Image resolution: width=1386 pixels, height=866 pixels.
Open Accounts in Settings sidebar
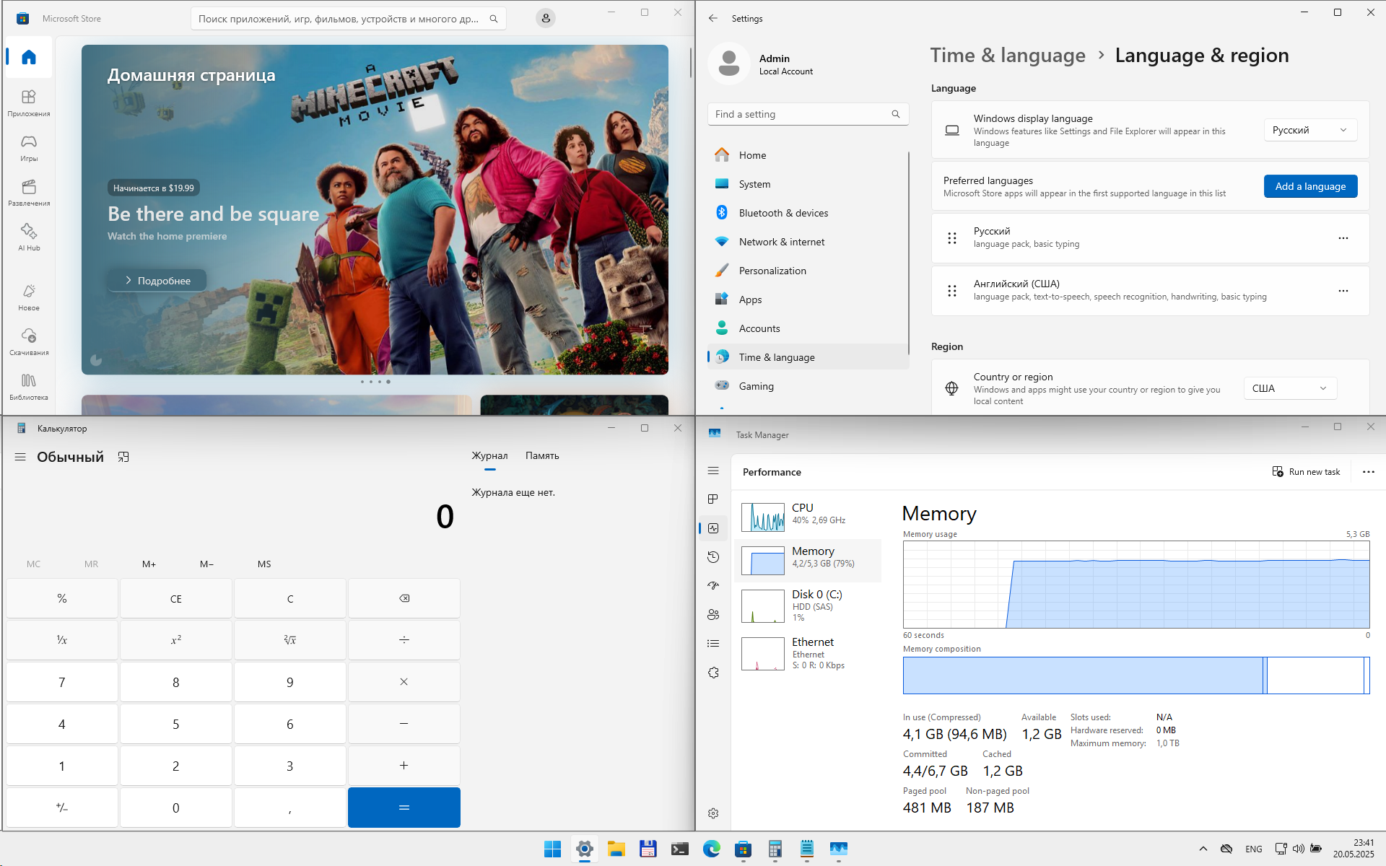[808, 328]
